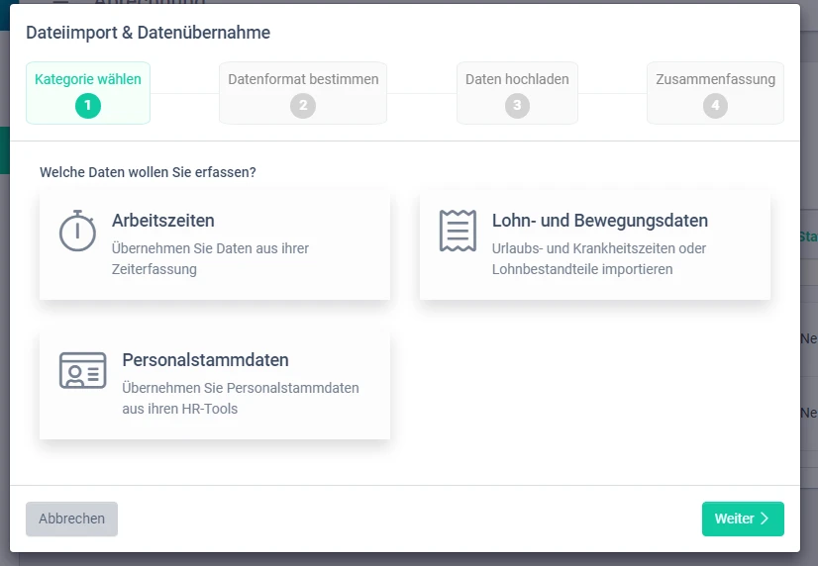Click the ID card icon for Personalstammdaten
The height and width of the screenshot is (566, 818).
[83, 370]
